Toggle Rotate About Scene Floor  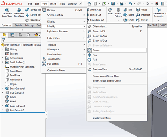click(x=117, y=76)
